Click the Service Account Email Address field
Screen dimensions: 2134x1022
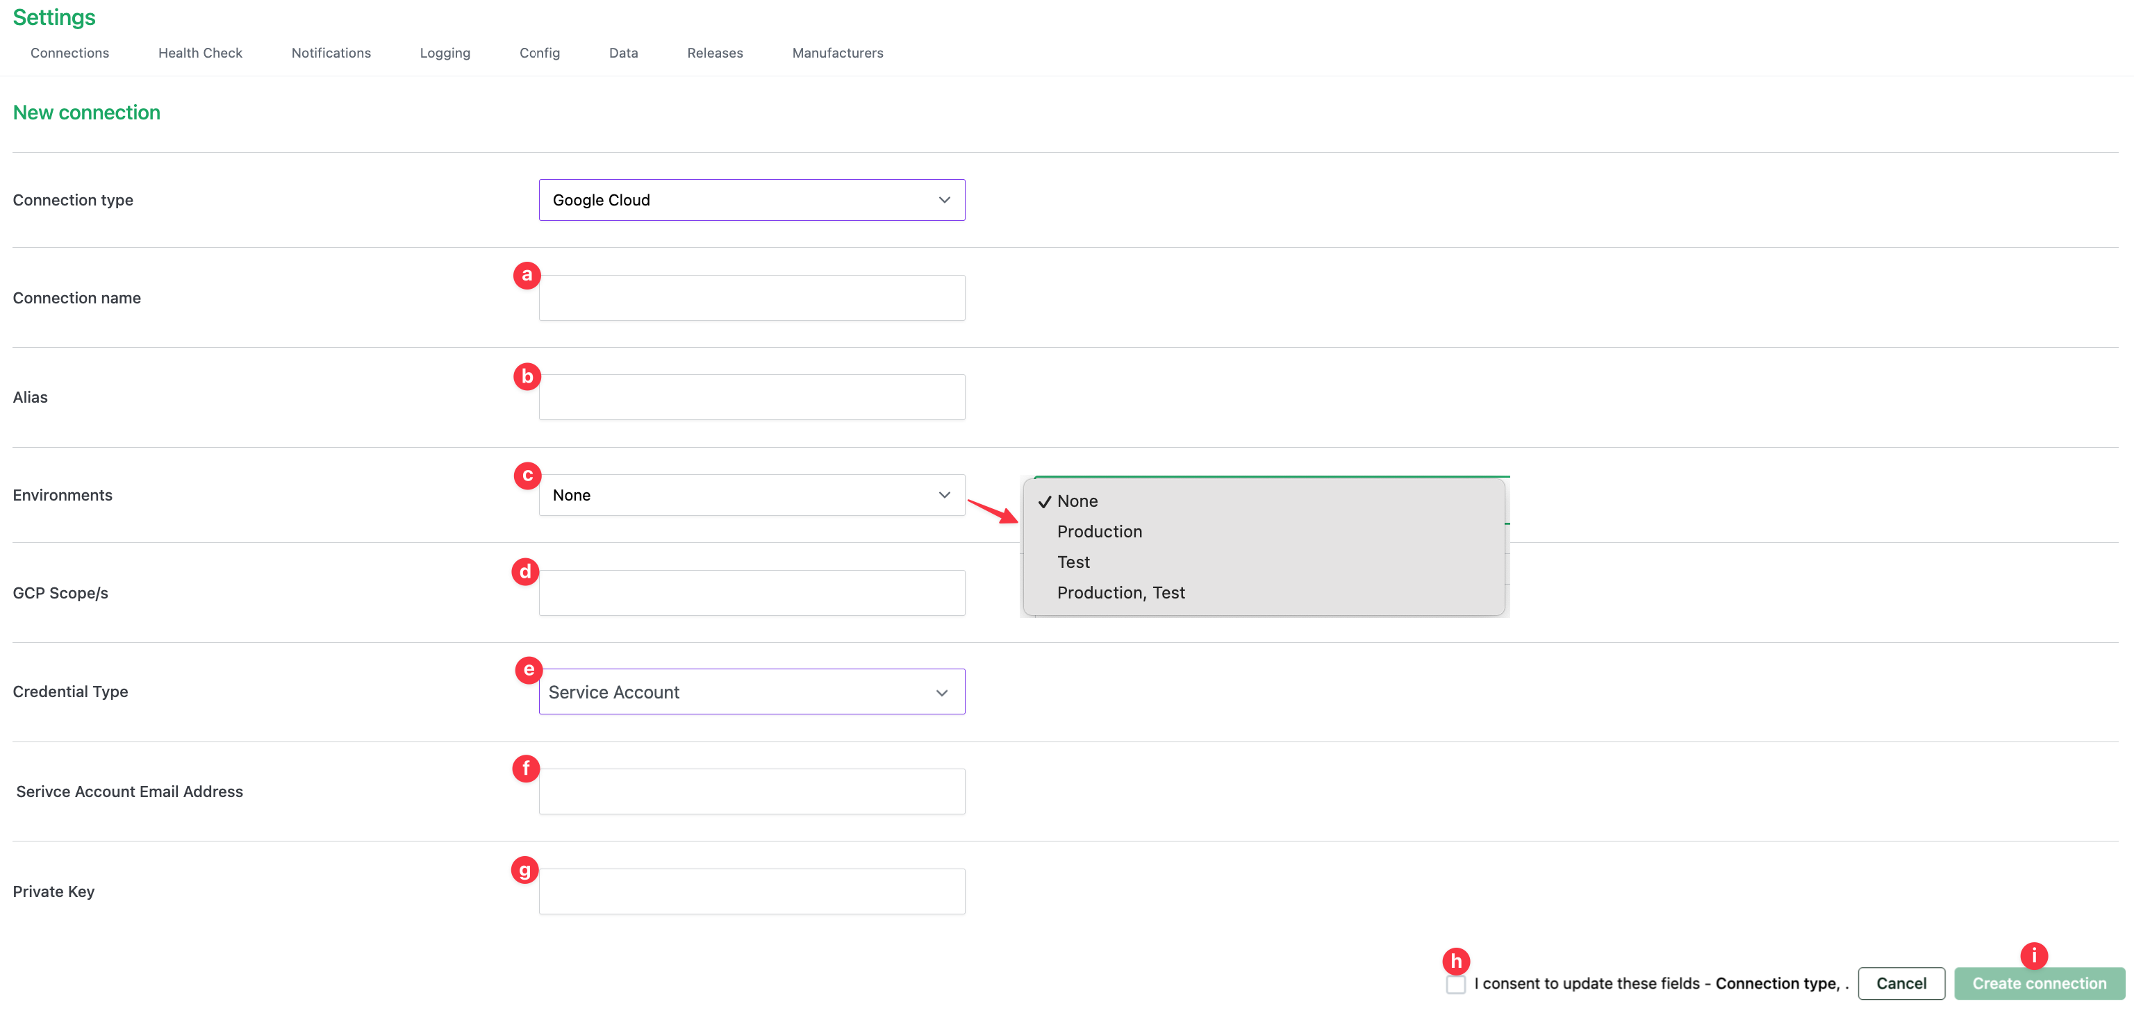752,791
